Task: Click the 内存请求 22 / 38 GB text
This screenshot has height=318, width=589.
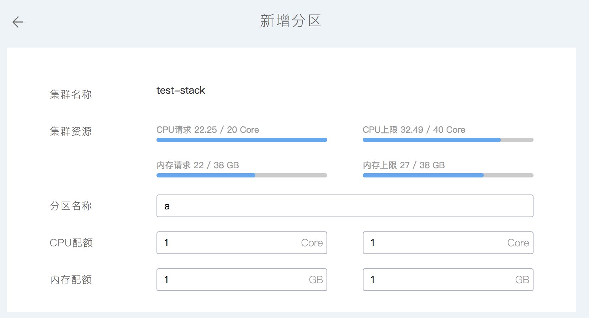Action: (x=198, y=165)
